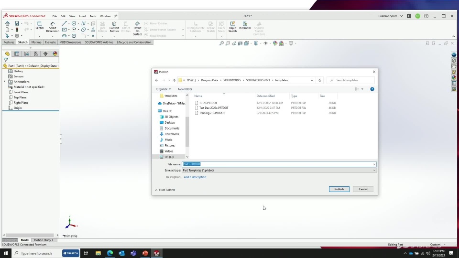The height and width of the screenshot is (258, 459).
Task: Open PowerPoint from the Windows taskbar
Action: pos(145,253)
